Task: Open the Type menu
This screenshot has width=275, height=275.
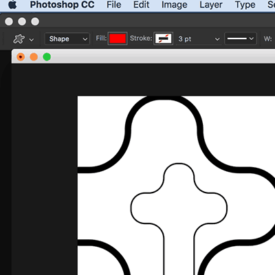Action: pos(245,5)
